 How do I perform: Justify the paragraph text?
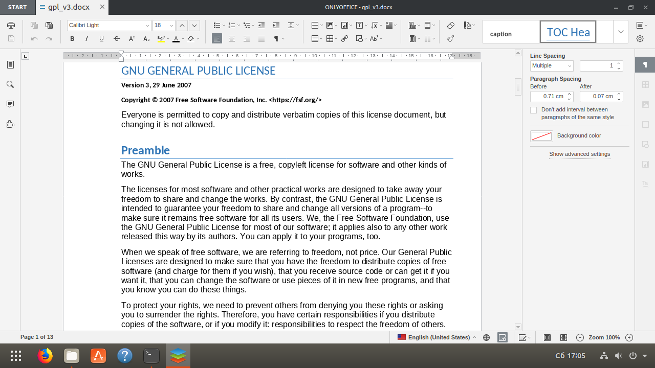(261, 39)
